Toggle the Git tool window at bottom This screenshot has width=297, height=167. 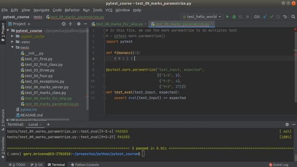point(37,165)
